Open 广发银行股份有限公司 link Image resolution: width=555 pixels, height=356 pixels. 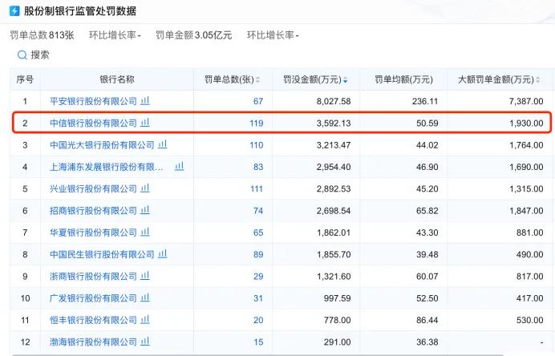94,298
